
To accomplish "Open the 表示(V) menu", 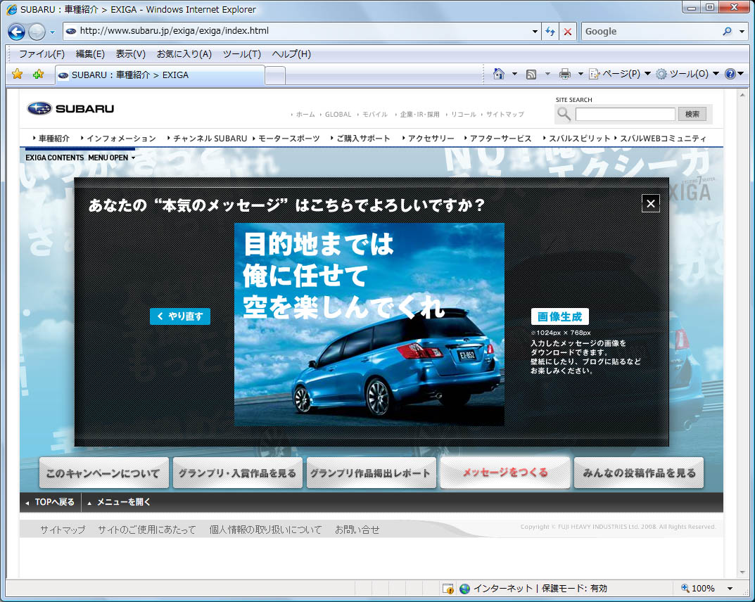I will point(130,54).
